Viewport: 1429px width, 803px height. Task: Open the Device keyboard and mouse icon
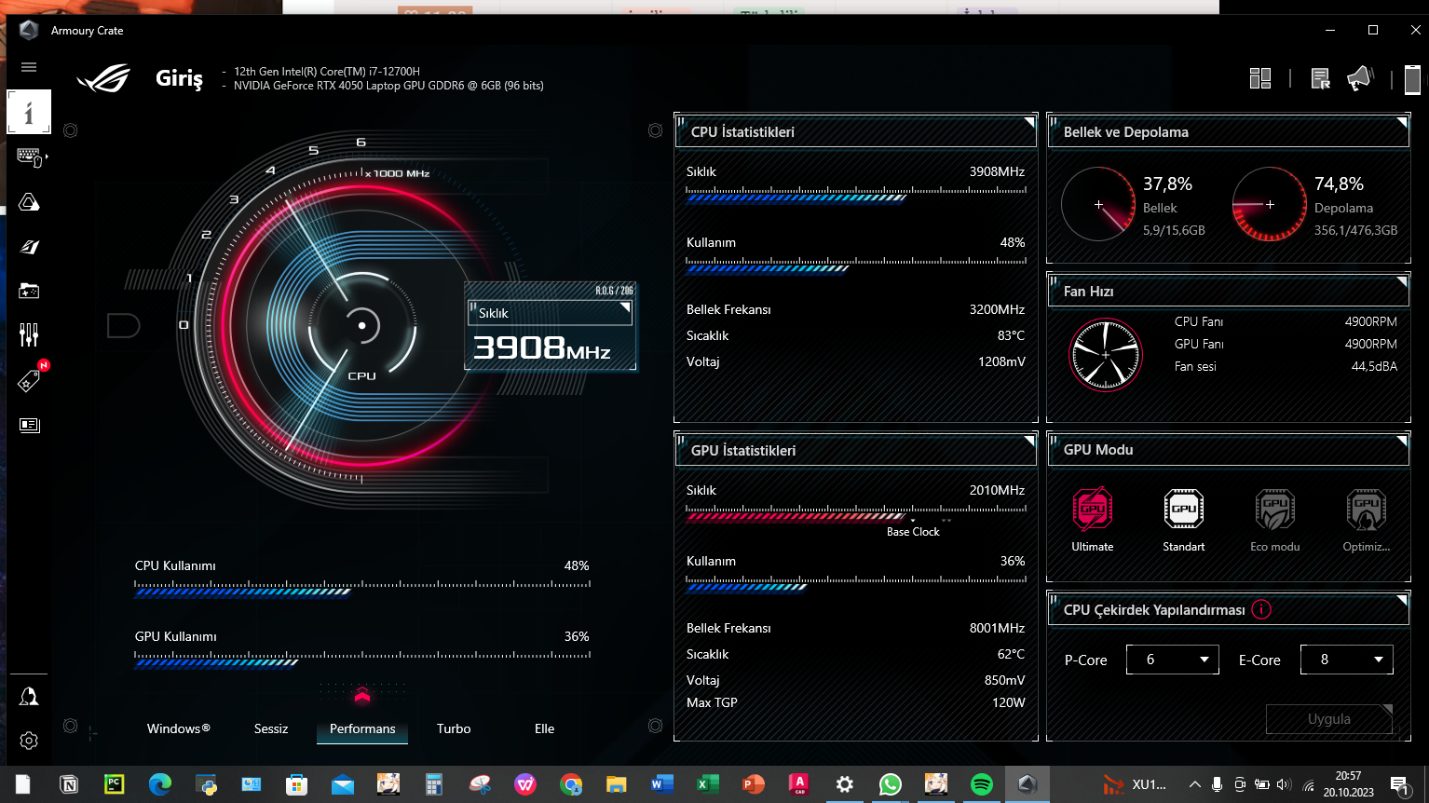click(x=29, y=157)
